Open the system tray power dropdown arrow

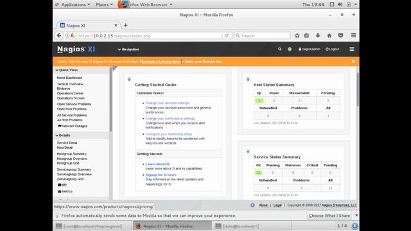pos(355,4)
